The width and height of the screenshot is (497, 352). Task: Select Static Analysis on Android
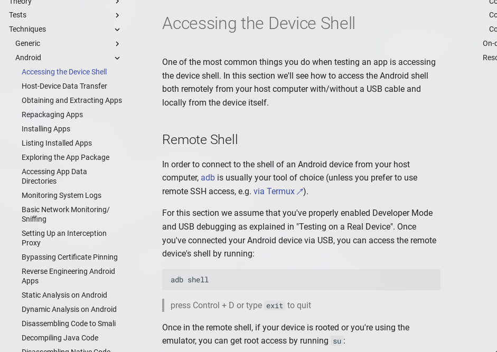click(x=64, y=295)
